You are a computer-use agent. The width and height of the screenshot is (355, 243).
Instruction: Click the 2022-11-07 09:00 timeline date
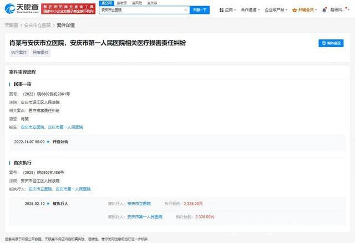(x=29, y=142)
